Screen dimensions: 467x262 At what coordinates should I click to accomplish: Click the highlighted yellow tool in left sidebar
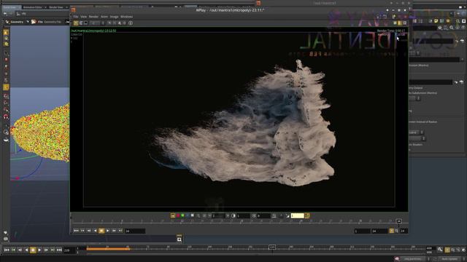coord(6,87)
